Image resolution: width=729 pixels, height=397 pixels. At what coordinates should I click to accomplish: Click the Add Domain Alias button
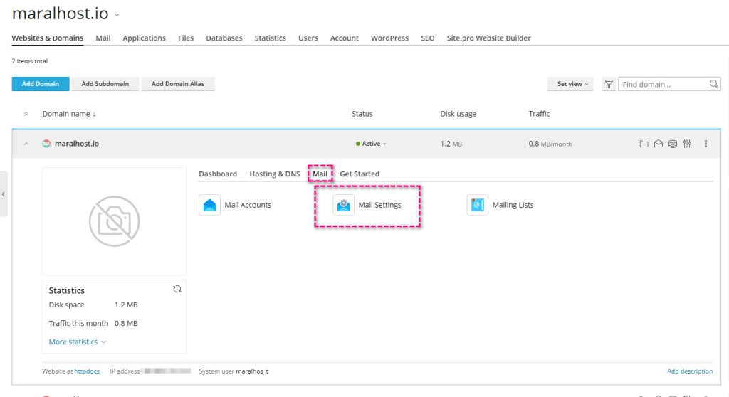[177, 84]
